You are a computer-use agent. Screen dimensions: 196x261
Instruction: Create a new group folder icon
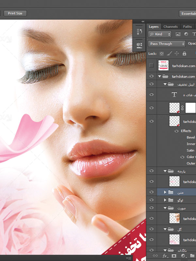[x=192, y=255]
